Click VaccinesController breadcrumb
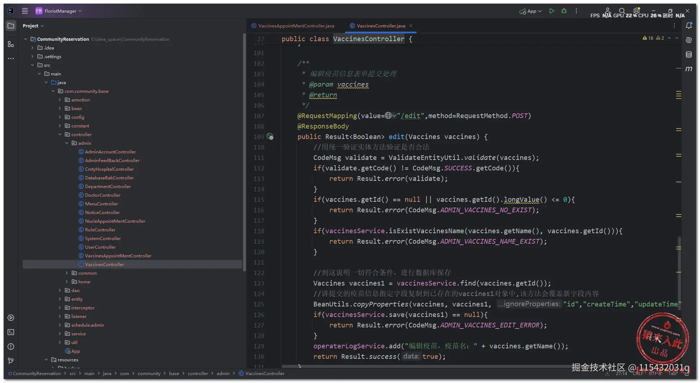Image resolution: width=700 pixels, height=383 pixels. coord(262,373)
